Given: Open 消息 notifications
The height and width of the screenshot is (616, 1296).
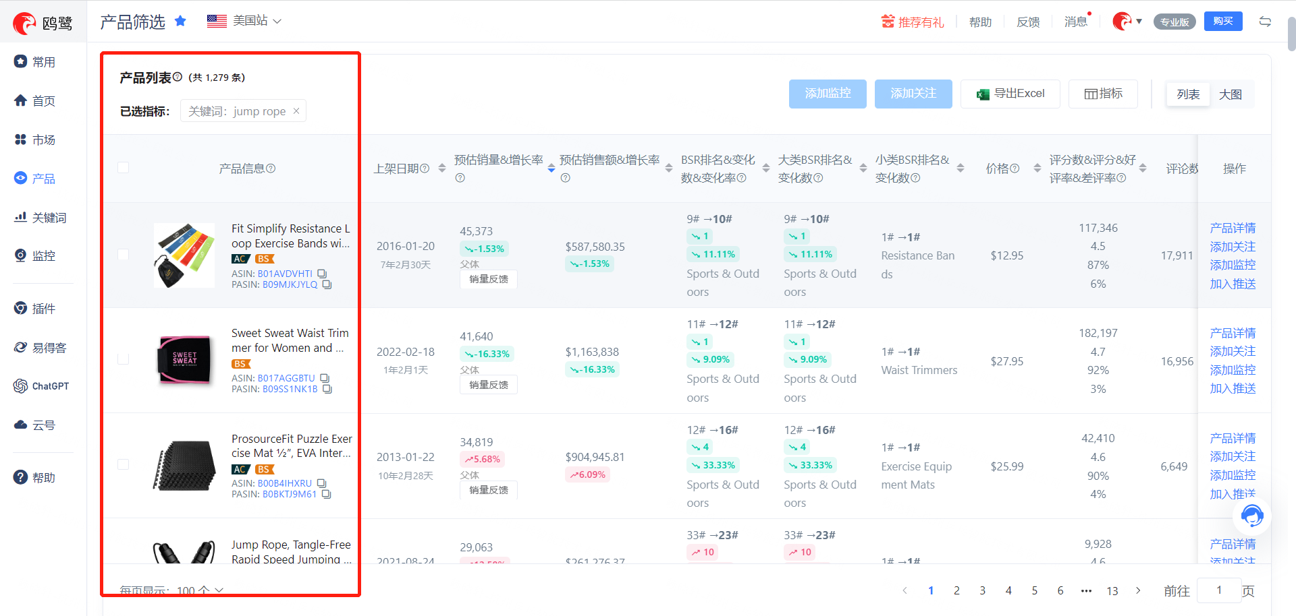Looking at the screenshot, I should click(1076, 22).
